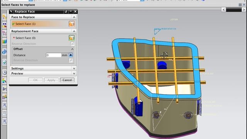The width and height of the screenshot is (247, 139).
Task: Click the Preview header label
Action: coord(17,73)
